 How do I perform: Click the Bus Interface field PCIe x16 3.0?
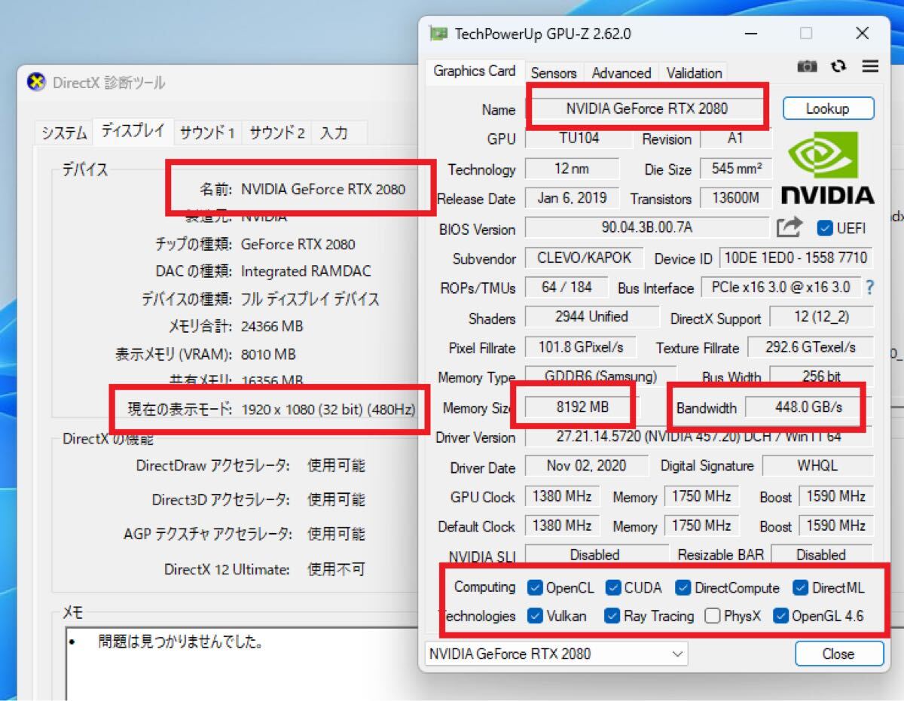coord(780,287)
